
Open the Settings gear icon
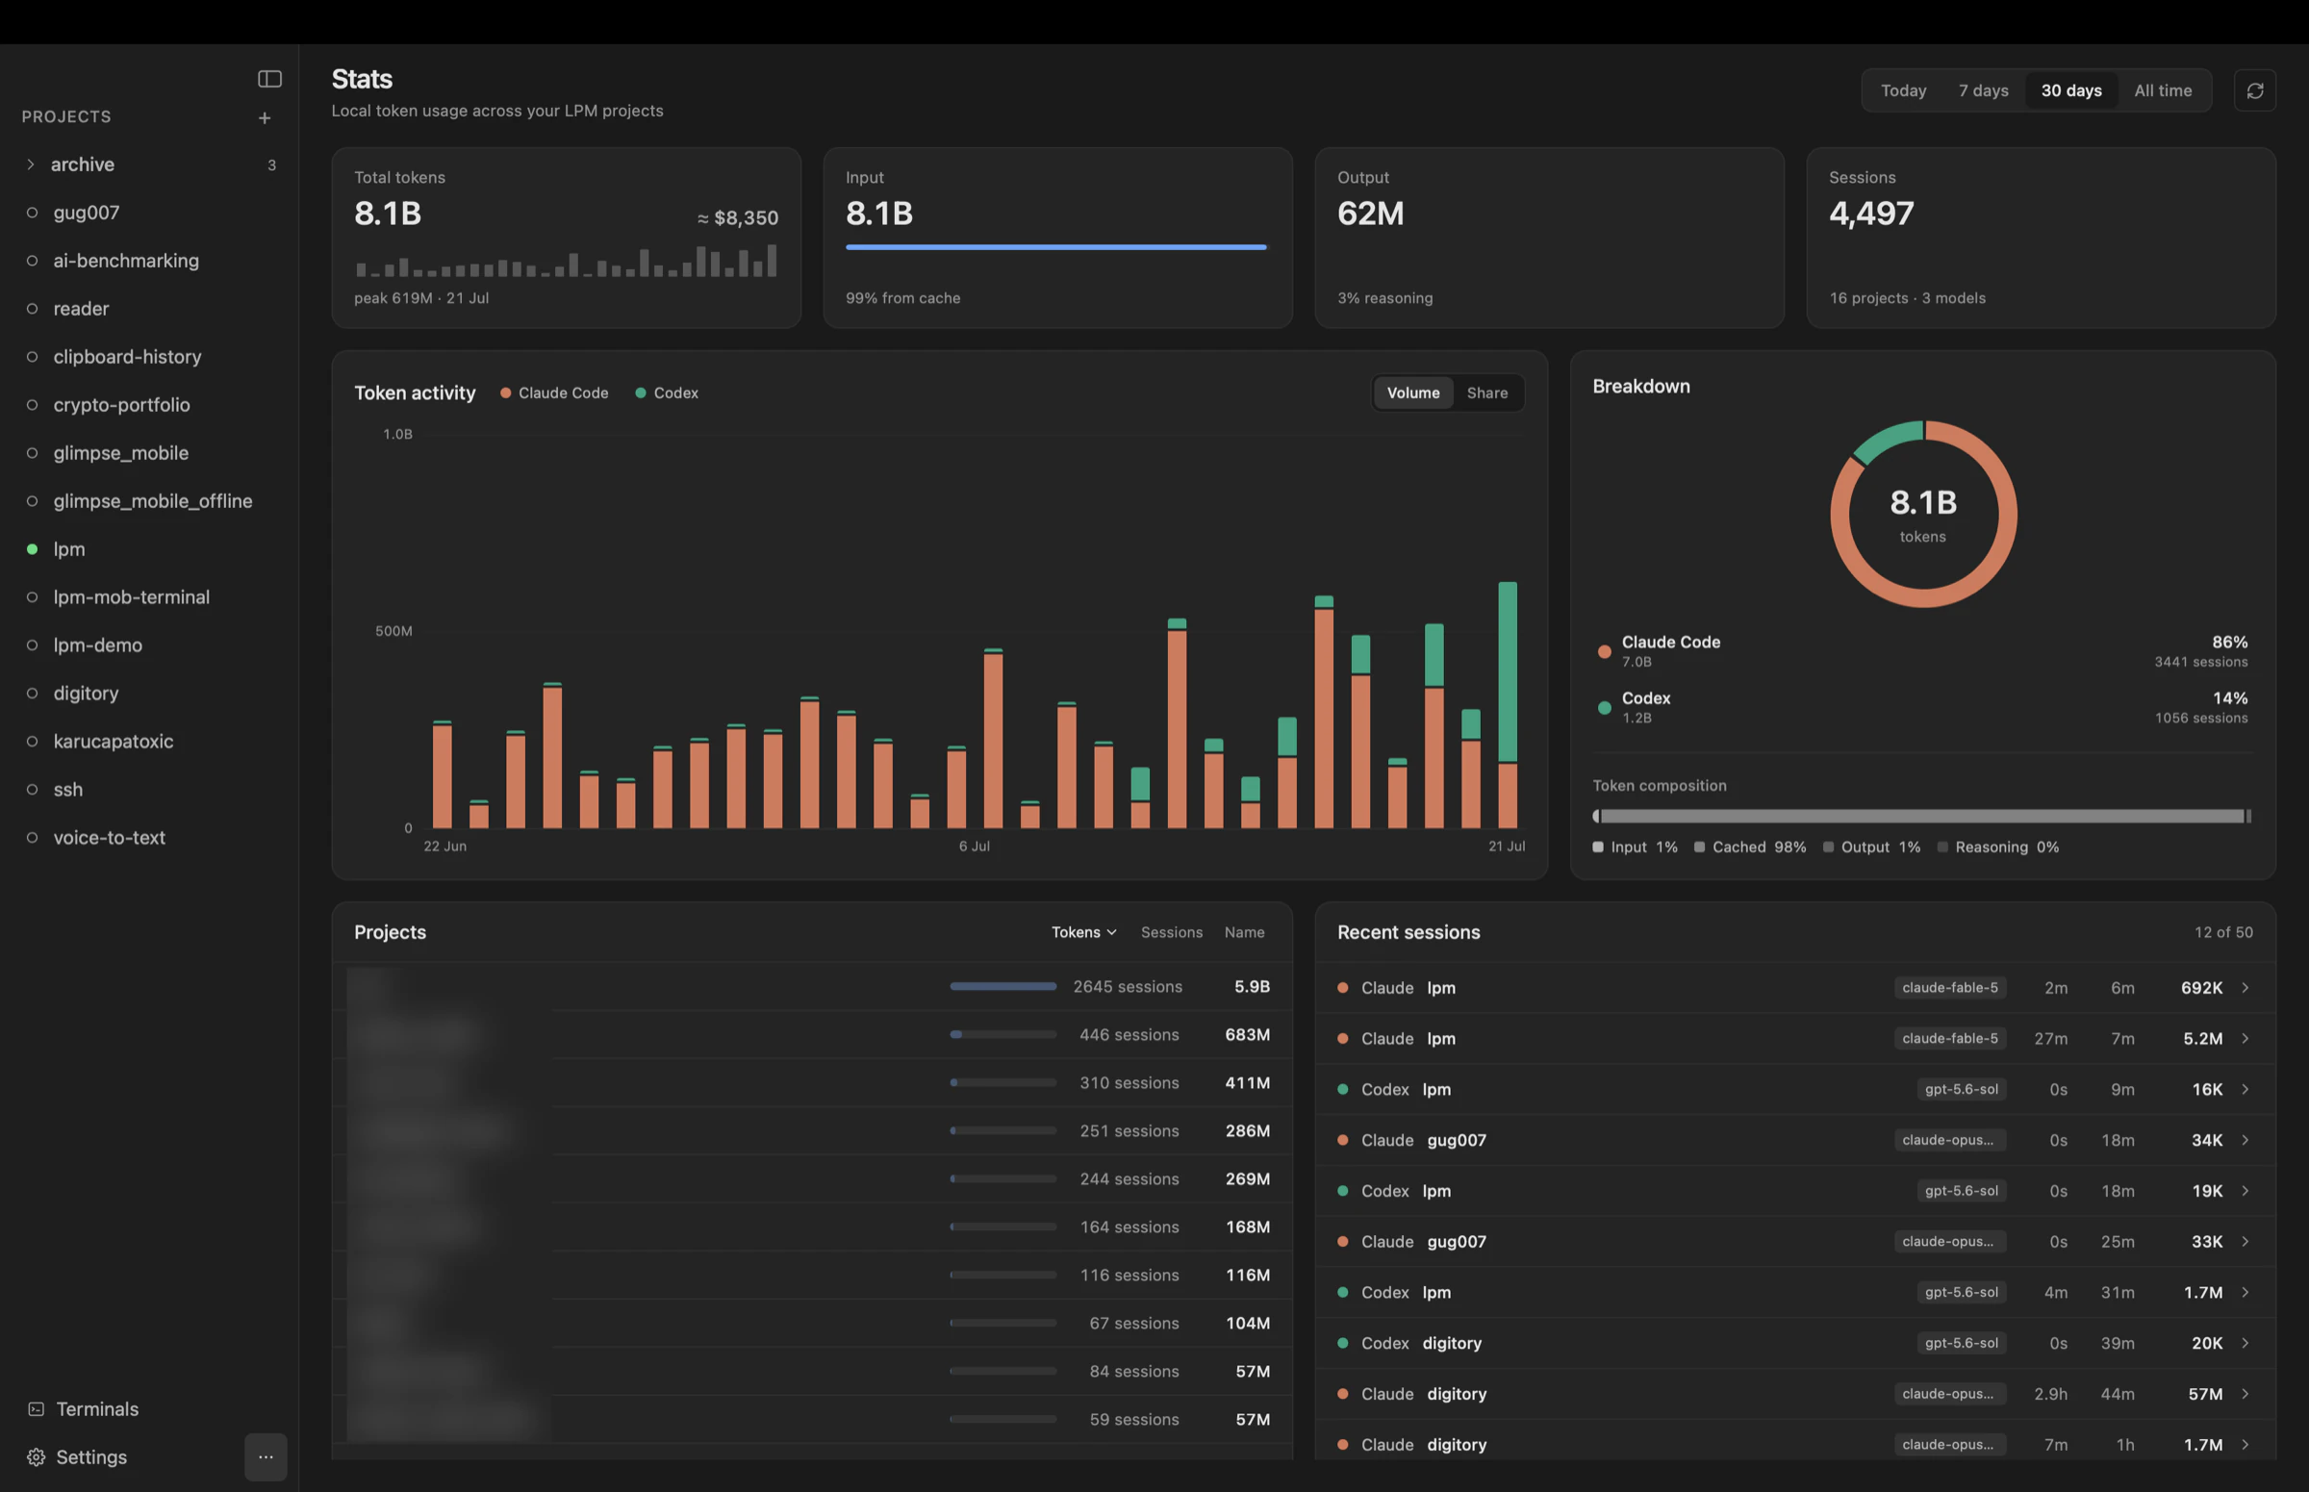click(36, 1457)
